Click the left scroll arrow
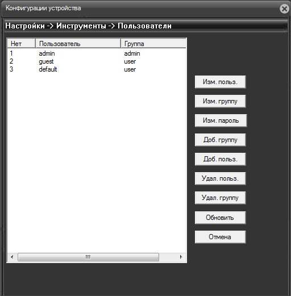The image size is (291, 296). [12, 257]
